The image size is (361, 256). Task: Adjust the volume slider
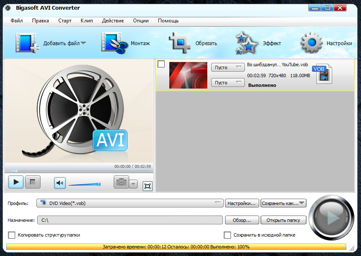click(x=84, y=184)
